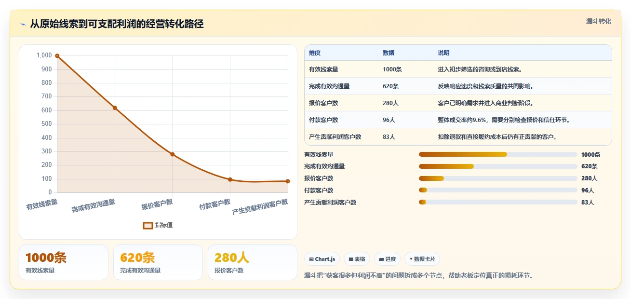This screenshot has width=631, height=299.
Task: Click the 说明 column header
Action: point(443,53)
